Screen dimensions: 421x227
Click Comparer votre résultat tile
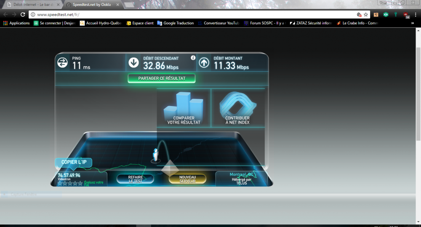[184, 108]
